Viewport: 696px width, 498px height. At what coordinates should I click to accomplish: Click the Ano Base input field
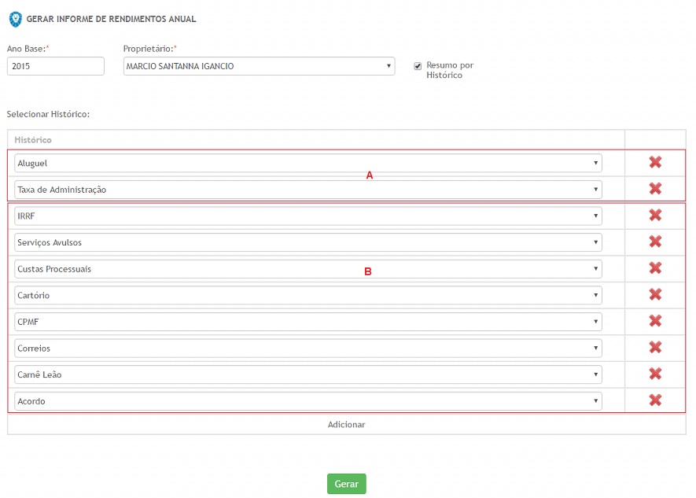click(x=55, y=66)
